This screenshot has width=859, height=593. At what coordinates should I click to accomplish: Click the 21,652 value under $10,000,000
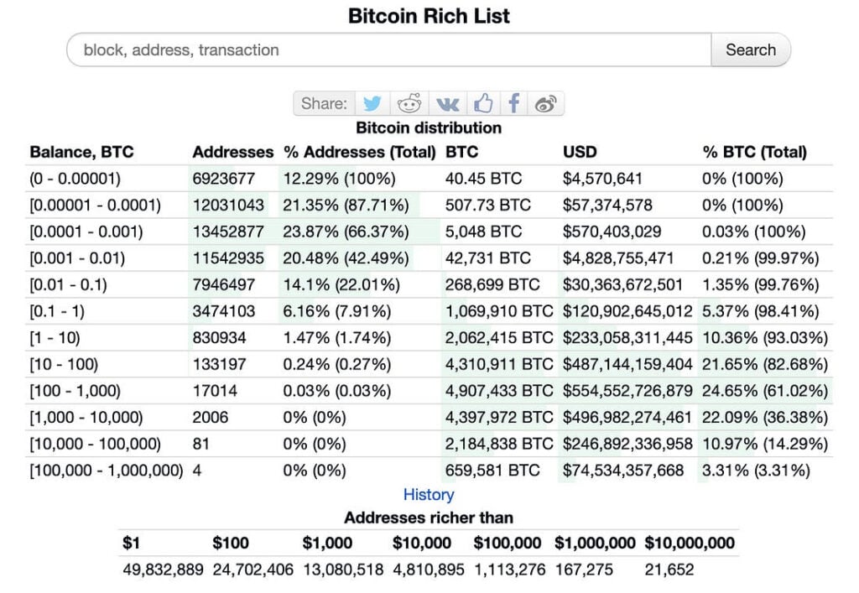(x=667, y=569)
